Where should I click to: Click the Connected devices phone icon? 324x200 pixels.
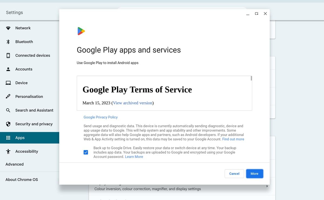point(8,55)
